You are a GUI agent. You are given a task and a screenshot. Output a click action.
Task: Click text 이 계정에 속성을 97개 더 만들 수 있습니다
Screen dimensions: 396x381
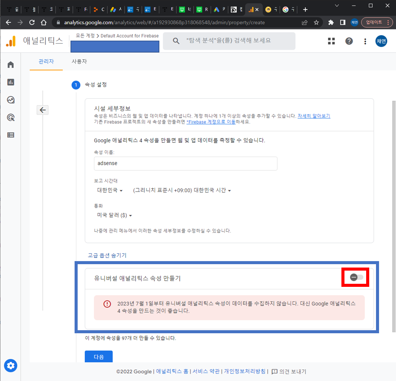(130, 338)
